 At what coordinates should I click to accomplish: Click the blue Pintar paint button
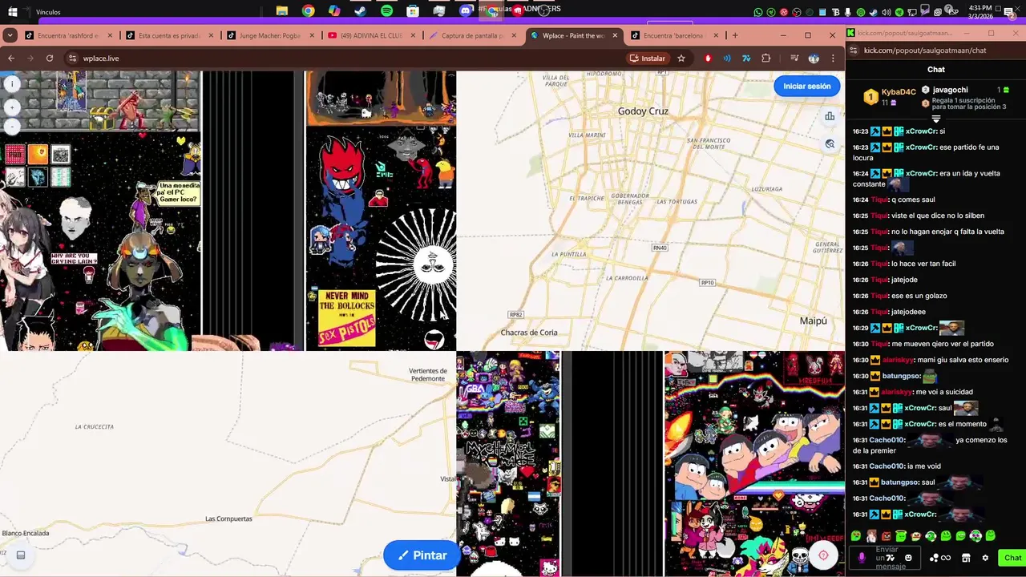[x=422, y=555]
